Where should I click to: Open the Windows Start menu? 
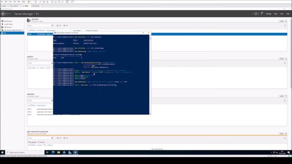[x=2, y=152]
